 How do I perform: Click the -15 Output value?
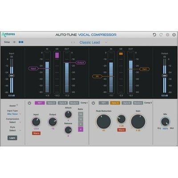click(x=53, y=129)
